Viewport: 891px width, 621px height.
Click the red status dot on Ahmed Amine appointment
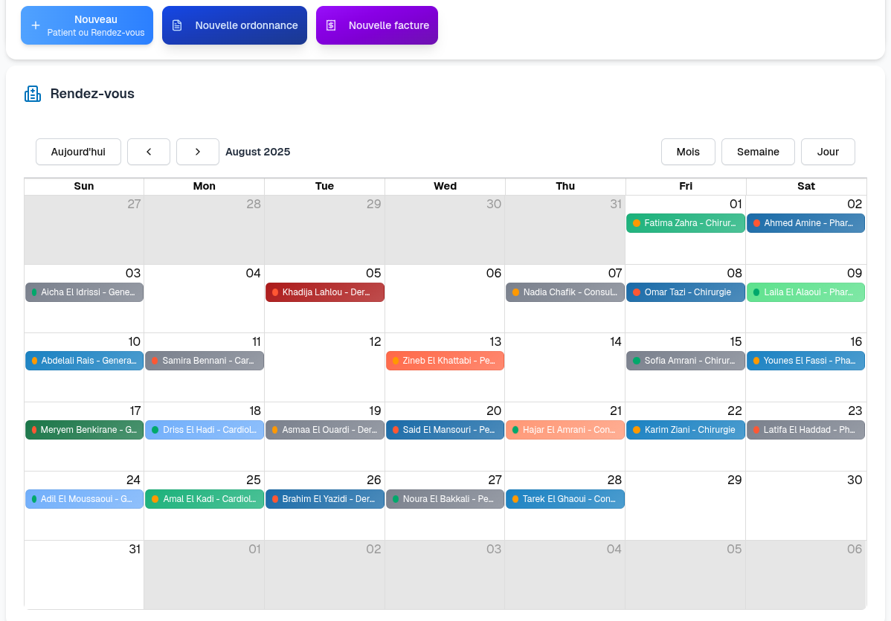(757, 223)
